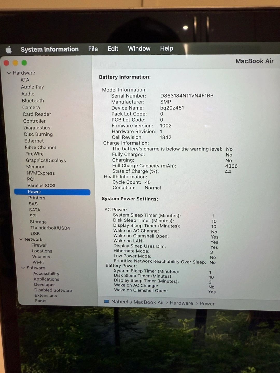Open the System Information menu
This screenshot has width=280, height=373.
50,49
